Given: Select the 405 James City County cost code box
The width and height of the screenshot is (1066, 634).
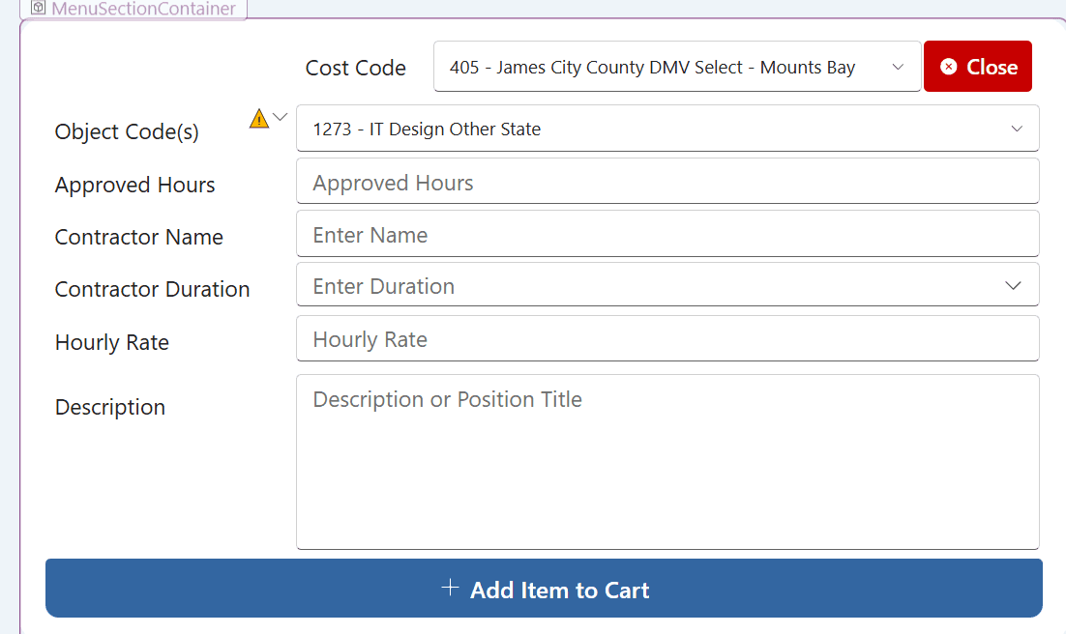Looking at the screenshot, I should [677, 67].
